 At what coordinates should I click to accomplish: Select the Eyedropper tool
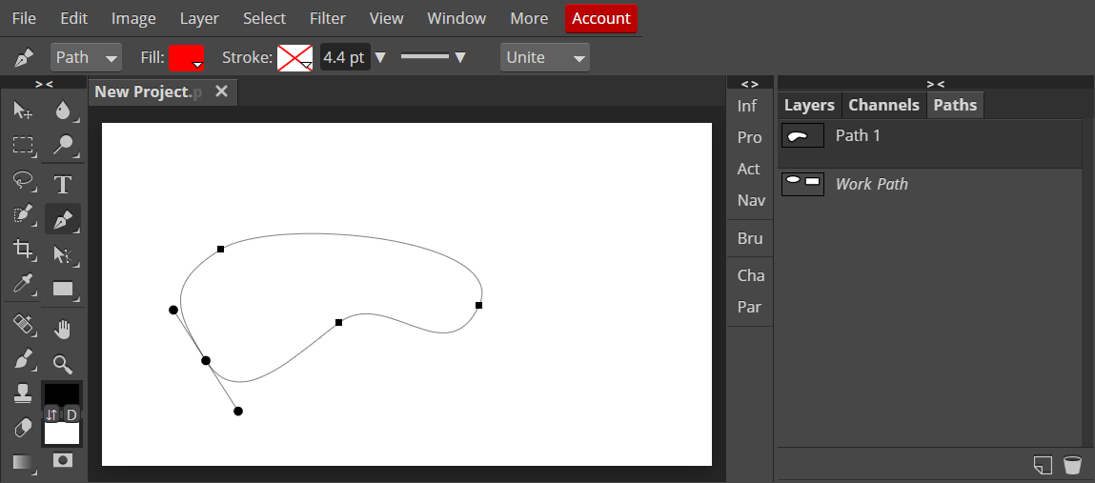pos(23,284)
